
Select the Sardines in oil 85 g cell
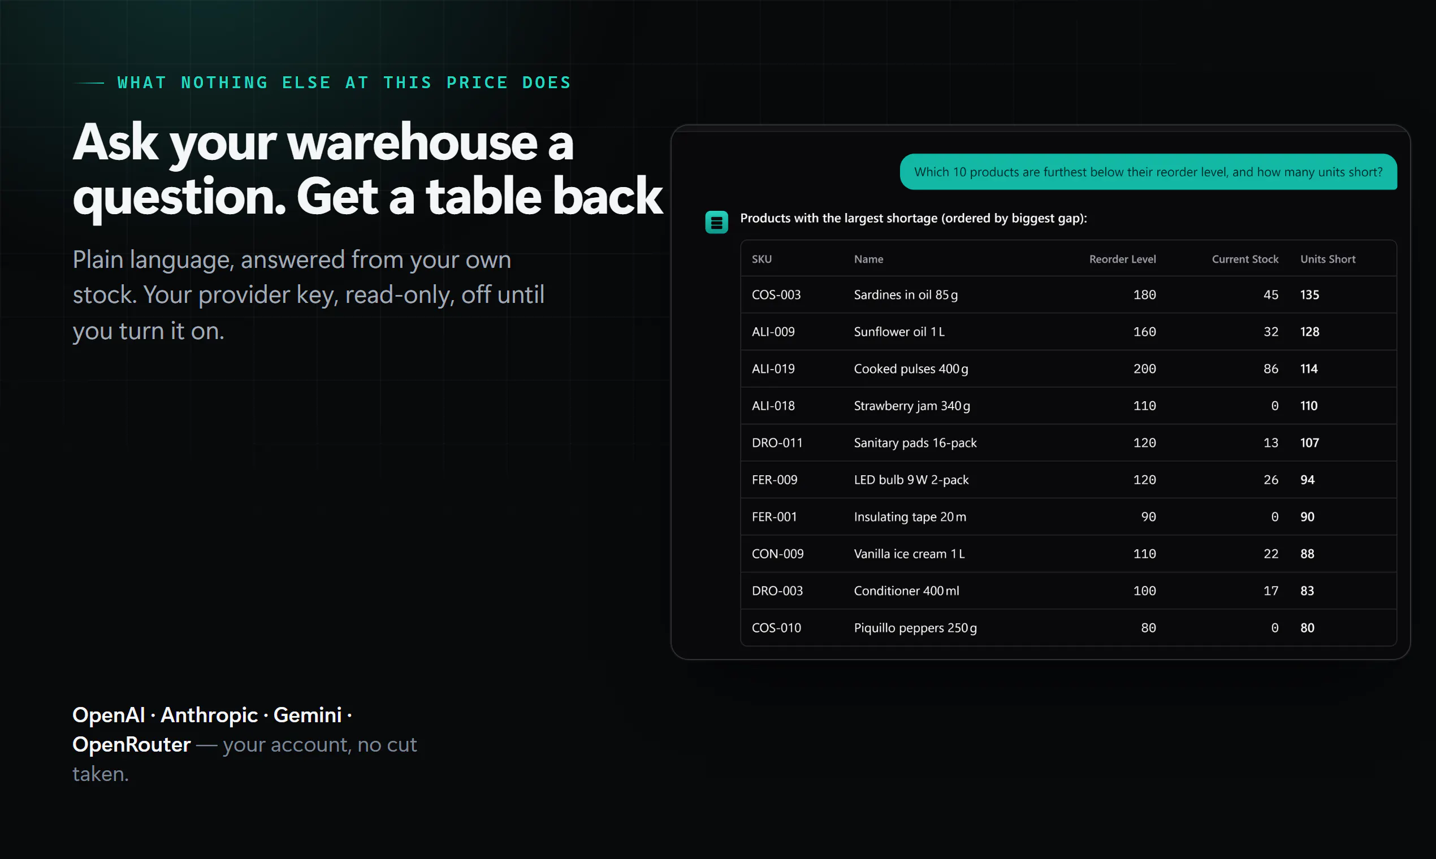(x=906, y=294)
